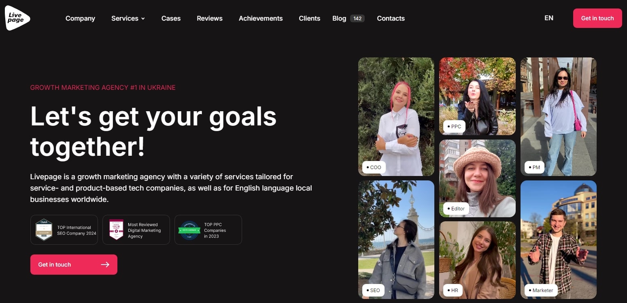
Task: Click the Most Reviewed Agency badge icon
Action: coord(116,230)
